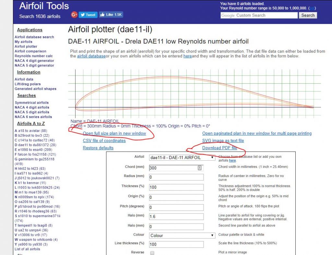The height and width of the screenshot is (255, 332).
Task: Click the Search button
Action: coord(307,15)
